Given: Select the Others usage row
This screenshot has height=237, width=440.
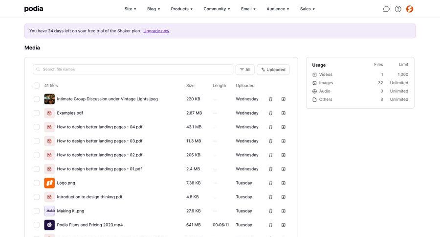Looking at the screenshot, I should [x=360, y=99].
